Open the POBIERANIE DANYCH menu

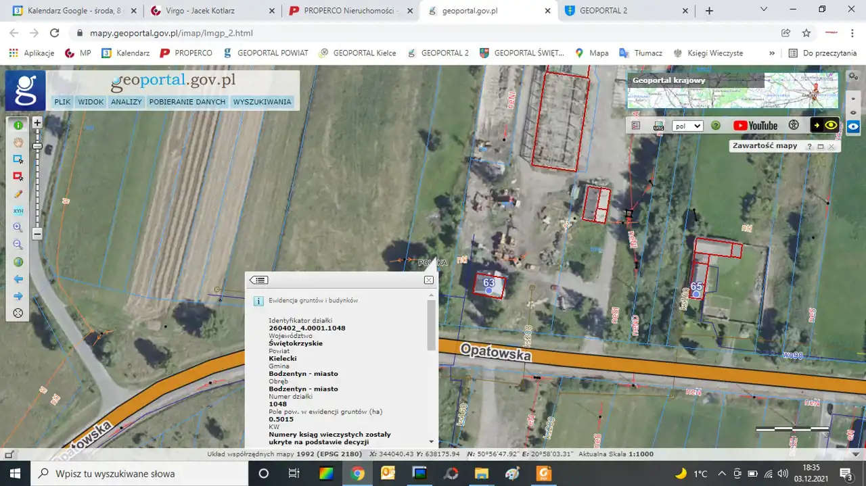click(187, 102)
